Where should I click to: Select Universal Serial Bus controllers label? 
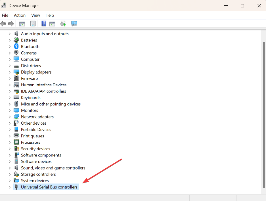coord(49,187)
